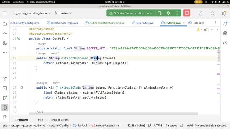Click Claims::getSubject in line 23
Image resolution: width=230 pixels, height=129 pixels.
[108, 63]
